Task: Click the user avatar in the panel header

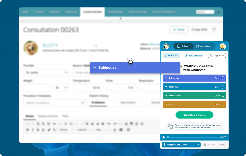Action: point(222,46)
